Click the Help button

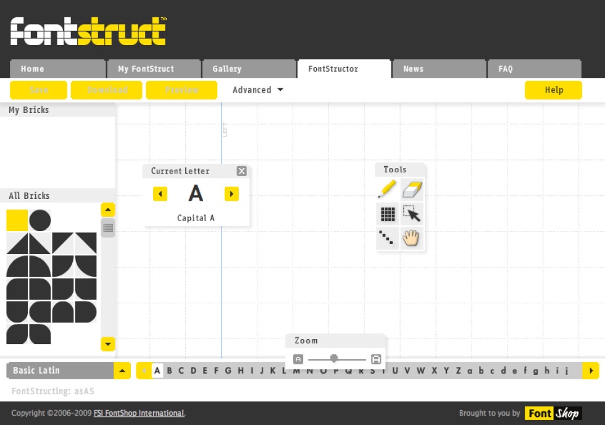coord(553,90)
